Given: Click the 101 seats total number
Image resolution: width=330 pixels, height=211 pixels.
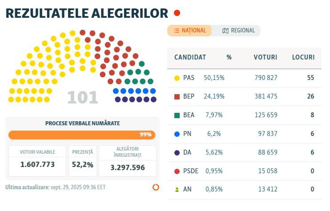Looking at the screenshot, I should point(82,97).
